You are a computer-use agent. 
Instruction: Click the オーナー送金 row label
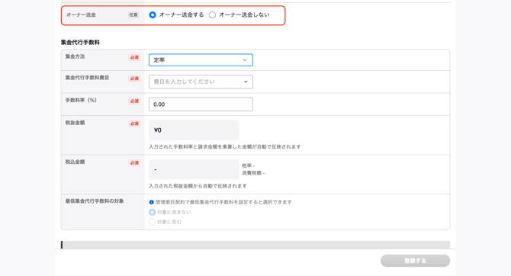(81, 14)
